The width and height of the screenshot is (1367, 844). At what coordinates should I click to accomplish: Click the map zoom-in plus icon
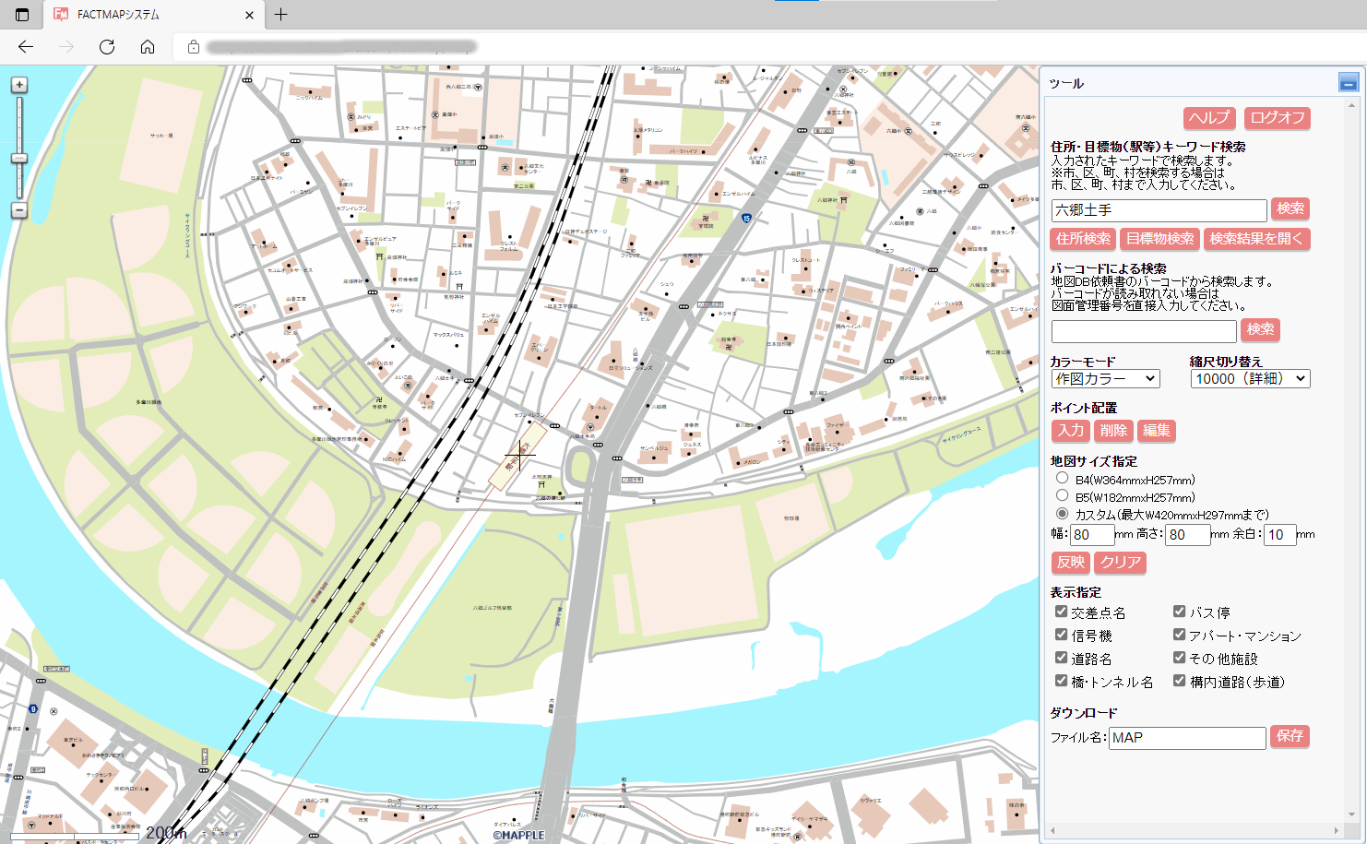pos(18,84)
